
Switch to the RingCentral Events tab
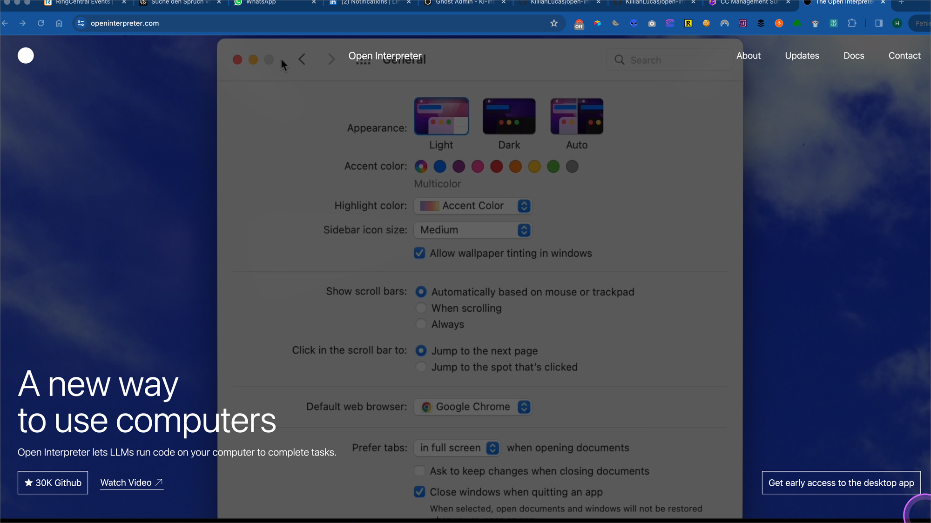[x=84, y=2]
